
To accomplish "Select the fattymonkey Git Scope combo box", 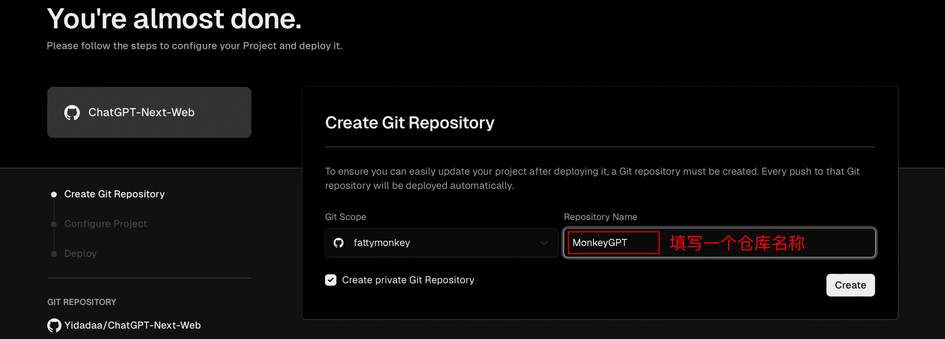I will tap(442, 243).
